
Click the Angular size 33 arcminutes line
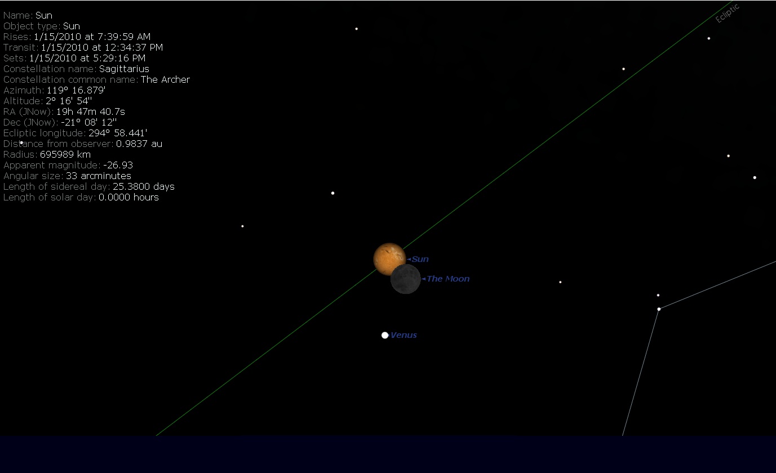[x=67, y=176]
